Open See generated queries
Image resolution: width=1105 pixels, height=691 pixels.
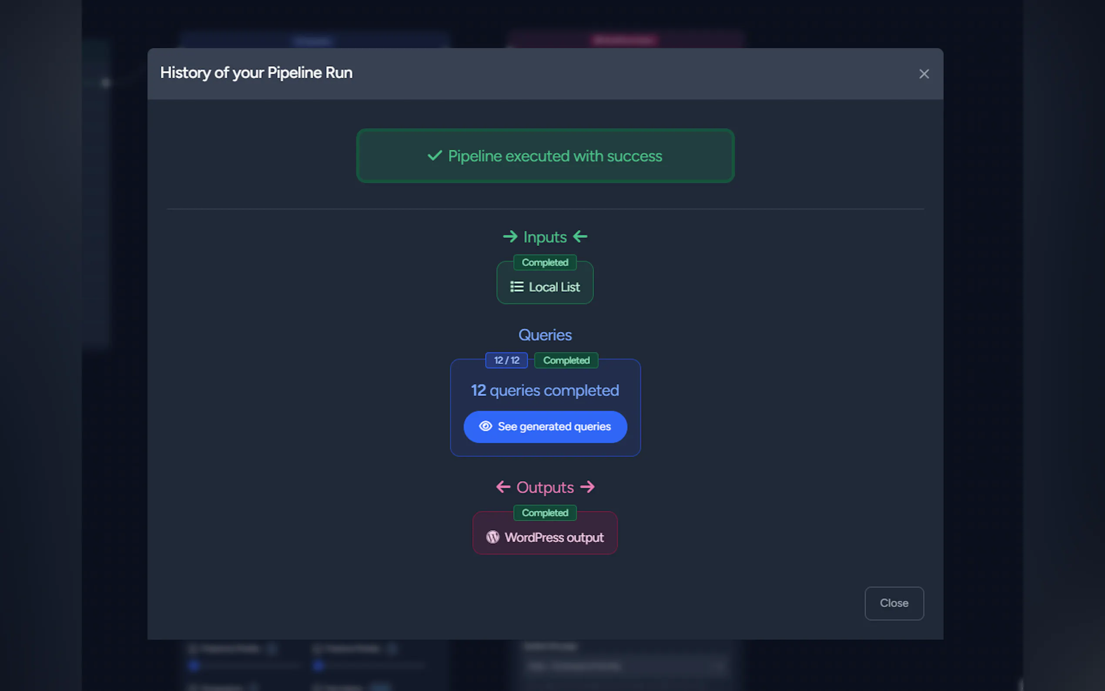click(x=545, y=426)
